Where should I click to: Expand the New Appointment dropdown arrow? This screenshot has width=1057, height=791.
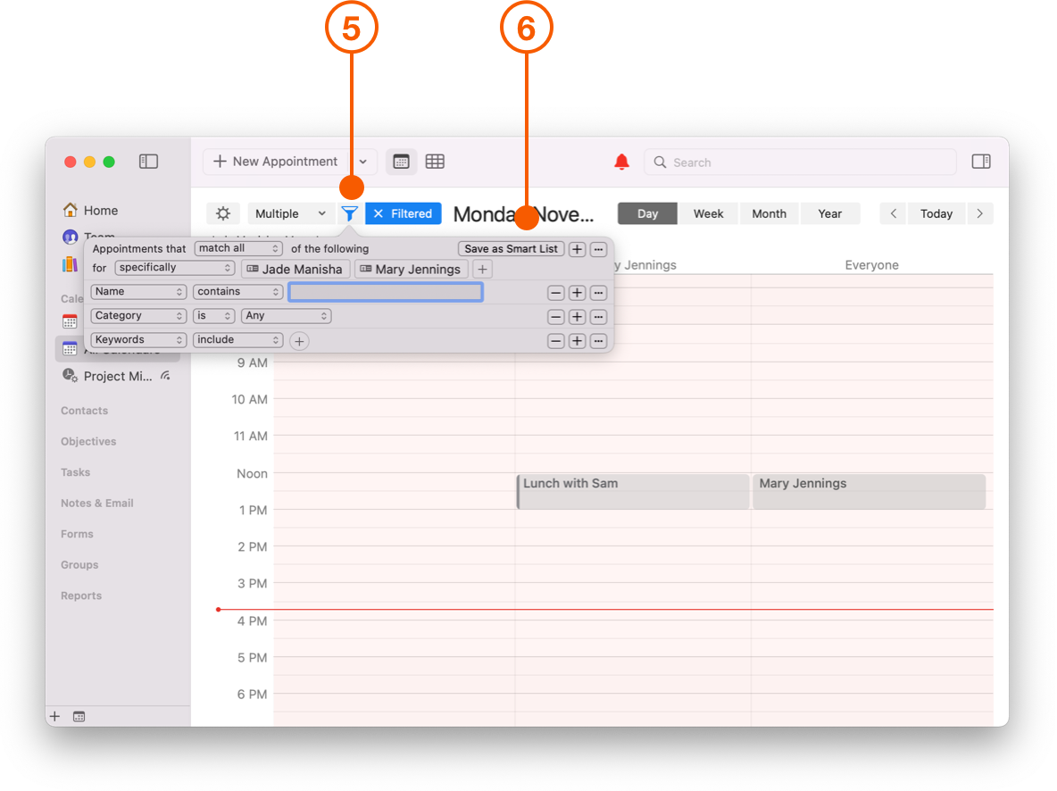(362, 162)
